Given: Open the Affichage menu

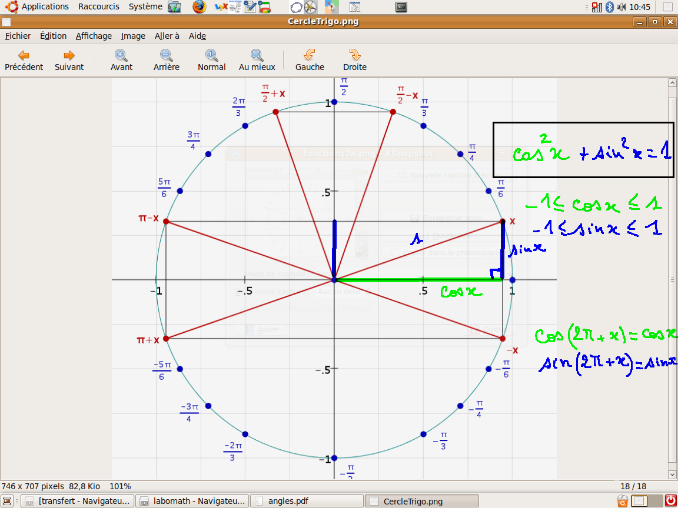Looking at the screenshot, I should 94,36.
